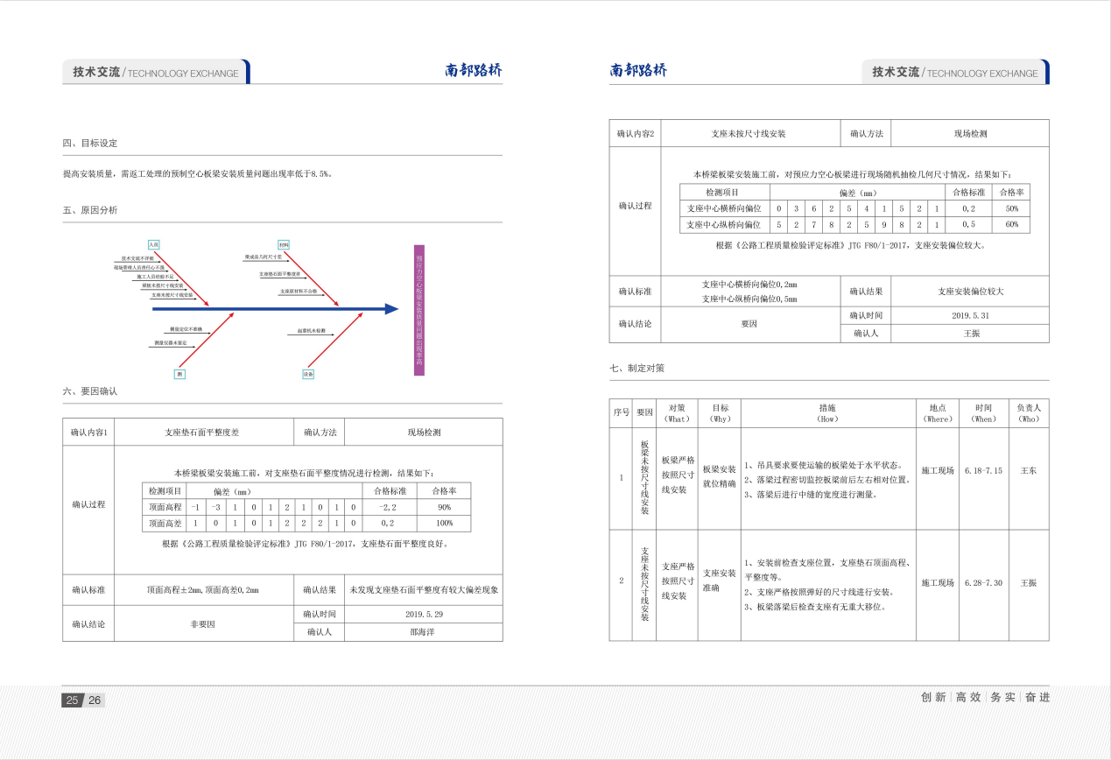
Task: Click the "50%" pass rate cell
Action: point(1012,208)
